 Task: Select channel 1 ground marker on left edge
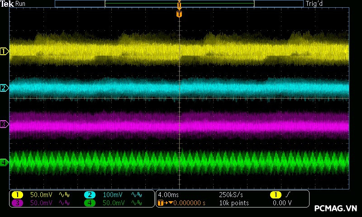4,52
